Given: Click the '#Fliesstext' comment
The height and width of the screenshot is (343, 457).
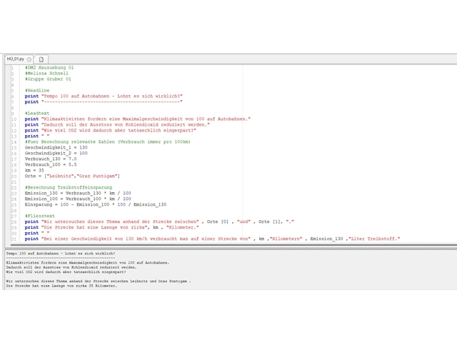Looking at the screenshot, I should 40,216.
